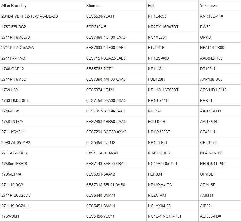The image size is (241, 222).
Task: Click Fuji part NR2DY-16R07DT
Action: (x=163, y=27)
